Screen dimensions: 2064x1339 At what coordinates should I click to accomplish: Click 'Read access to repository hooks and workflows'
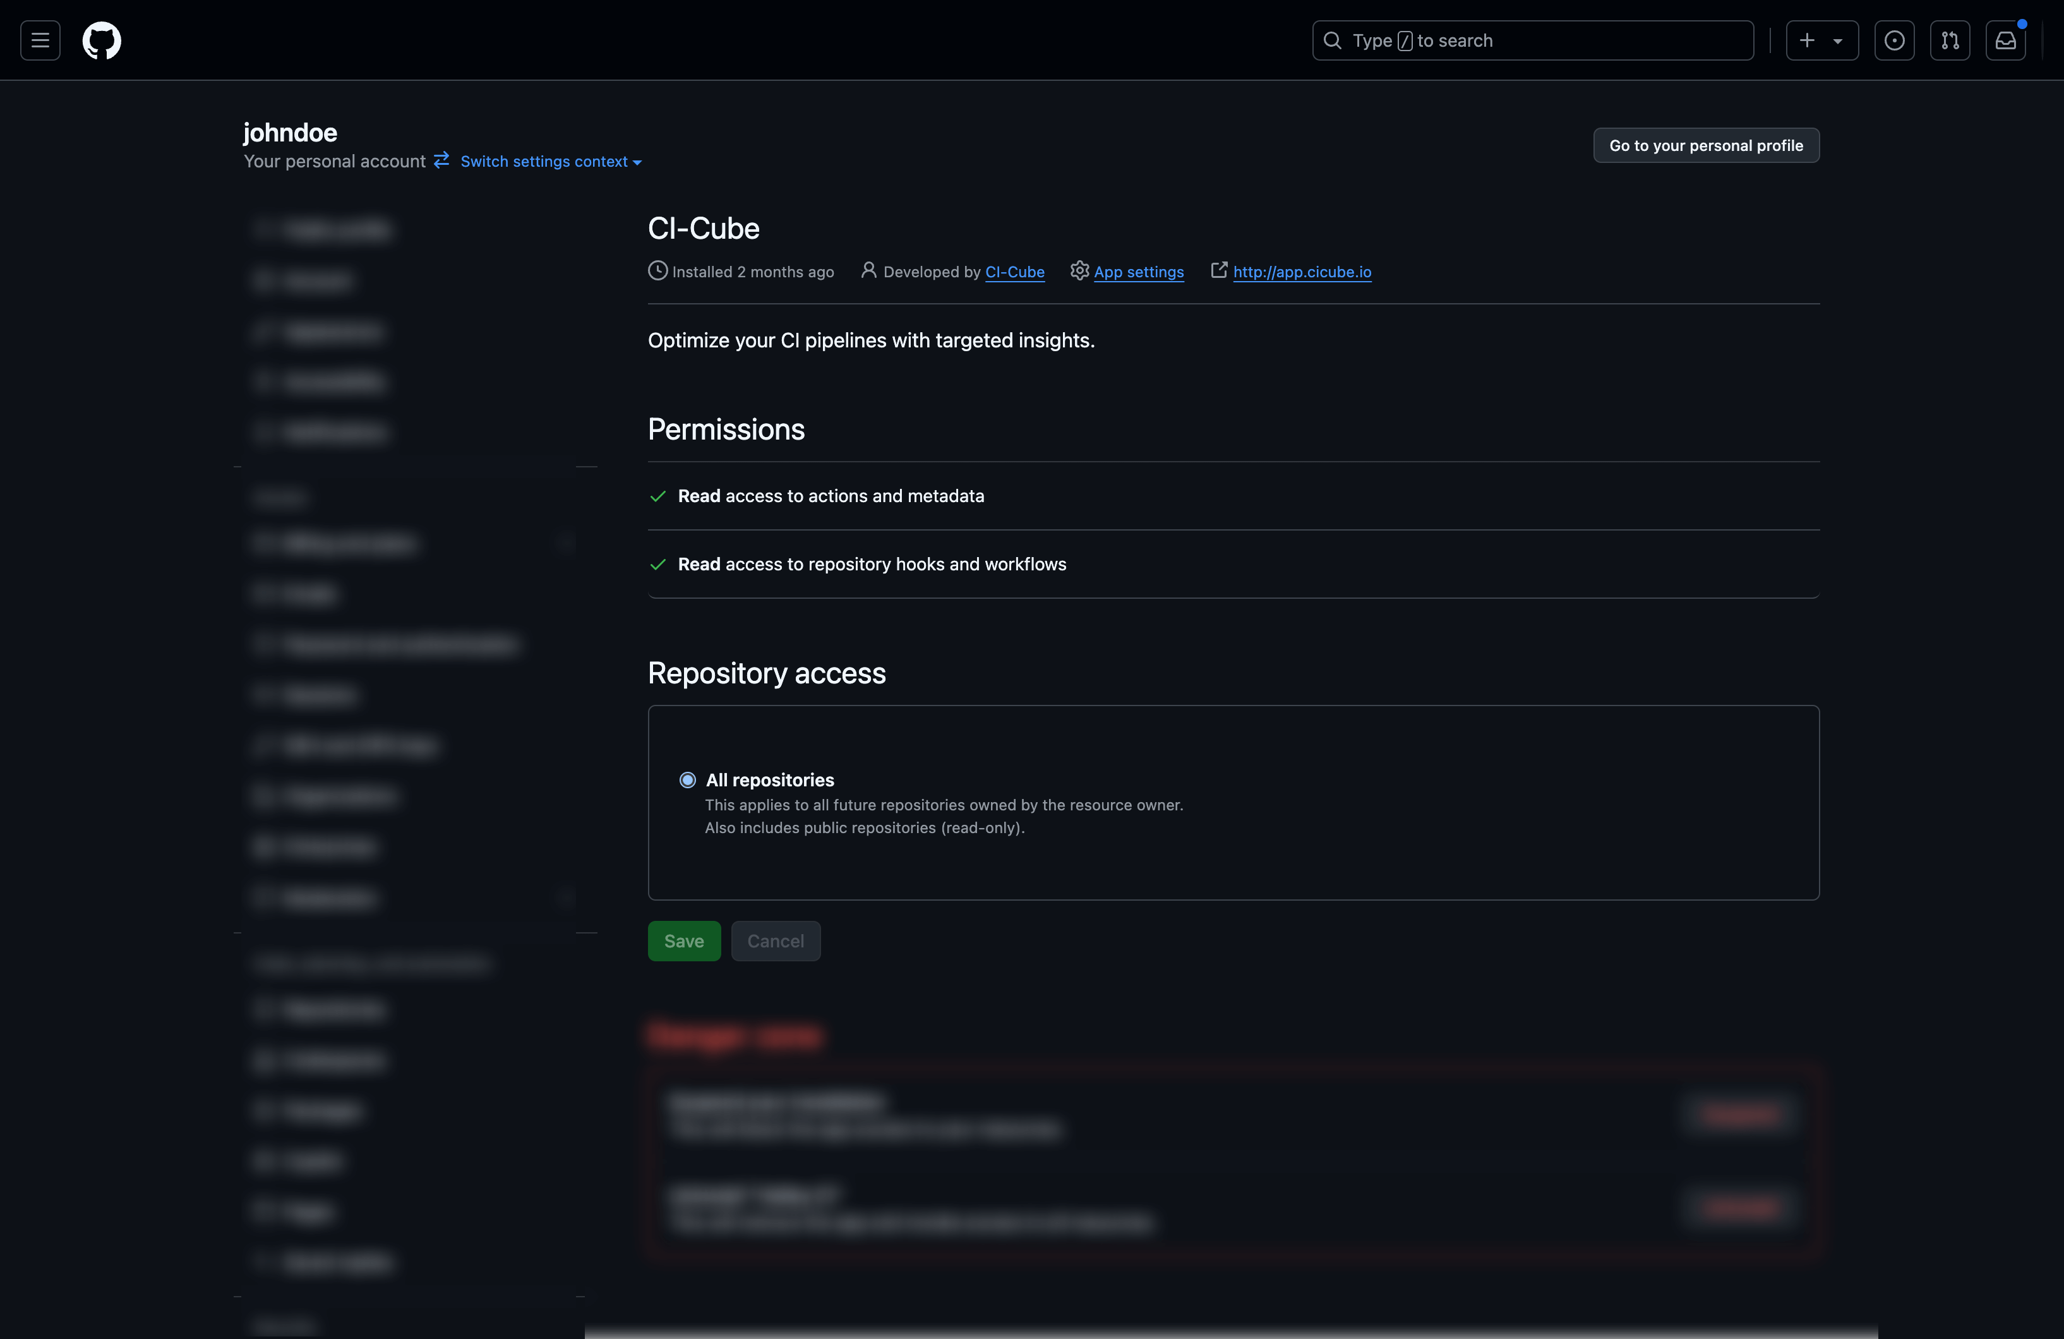pos(872,565)
